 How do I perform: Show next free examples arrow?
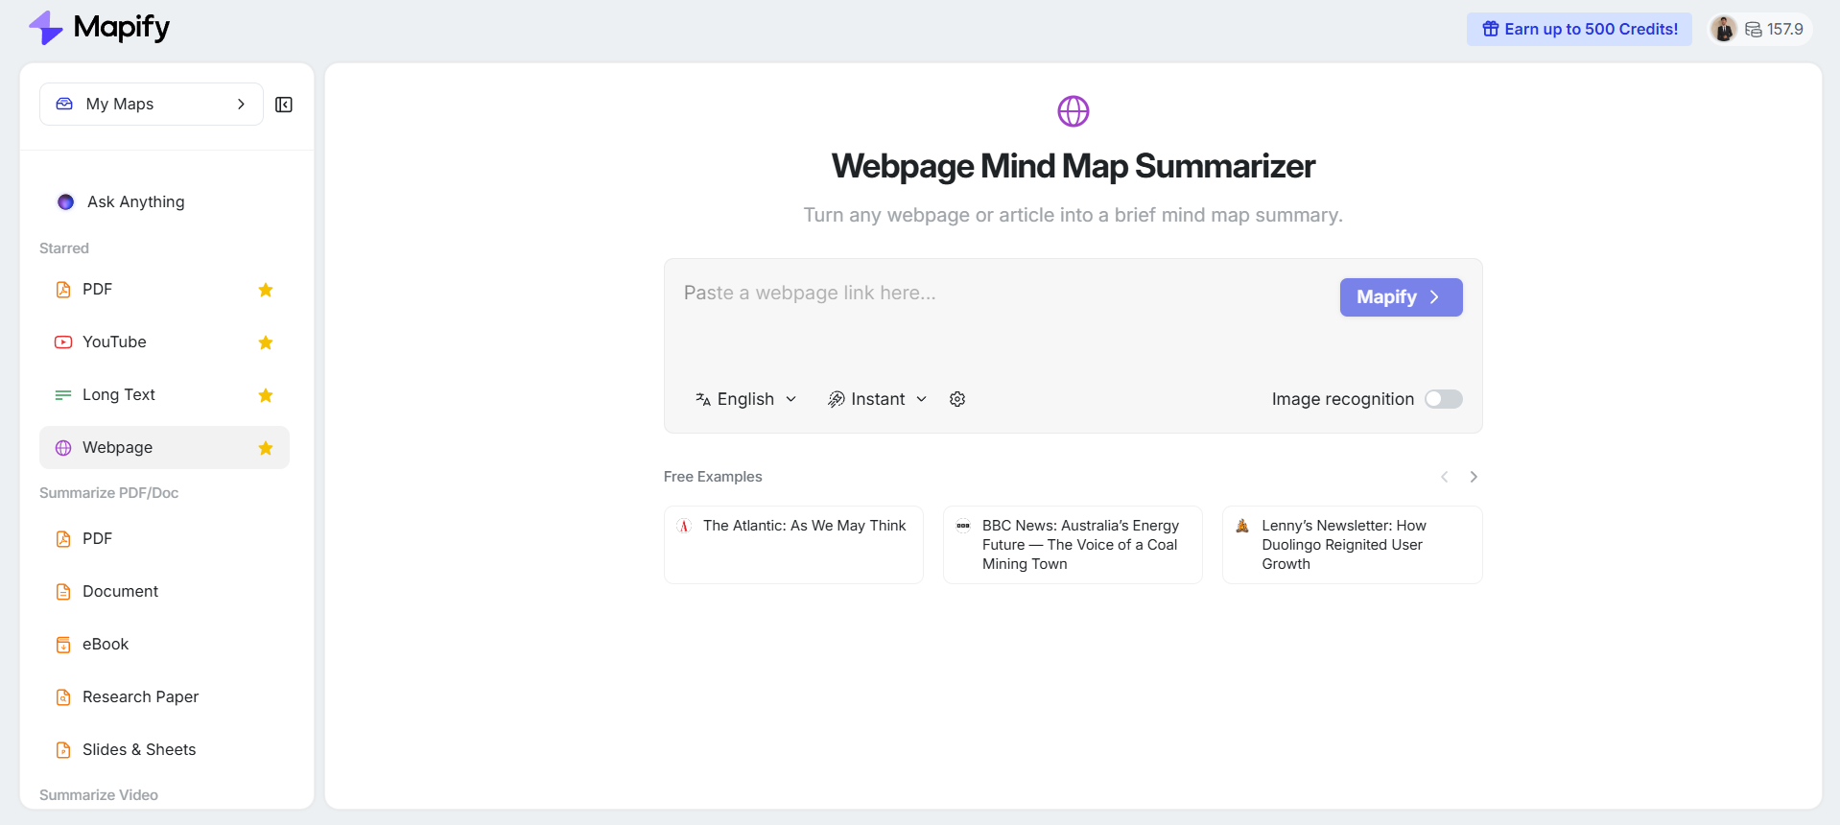(1474, 477)
